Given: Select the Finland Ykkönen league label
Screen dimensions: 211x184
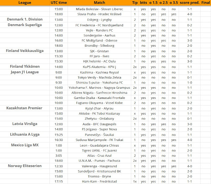Looking at the screenshot, I should click(x=25, y=66).
